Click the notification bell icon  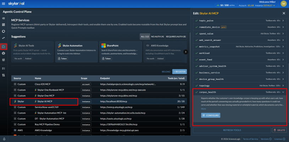pos(4,139)
